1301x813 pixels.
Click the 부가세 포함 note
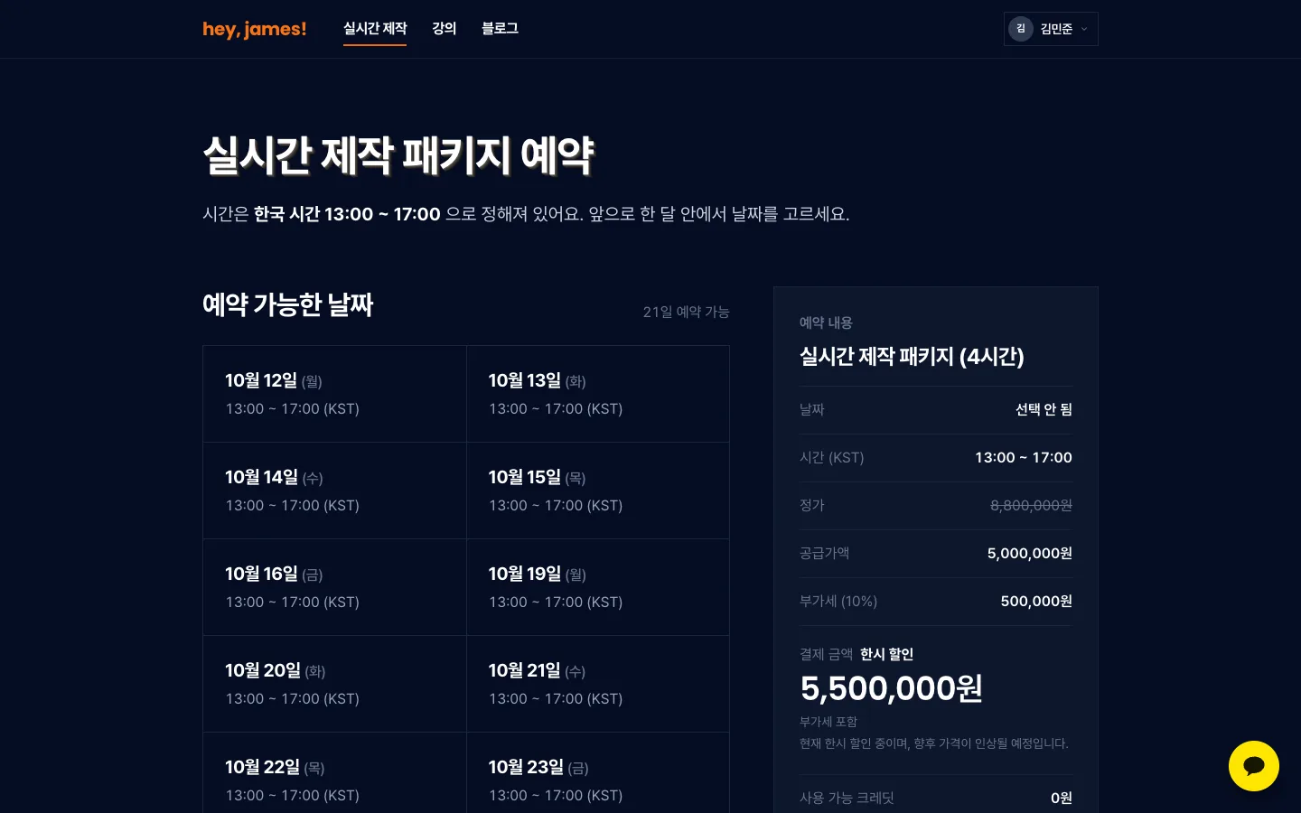828,722
